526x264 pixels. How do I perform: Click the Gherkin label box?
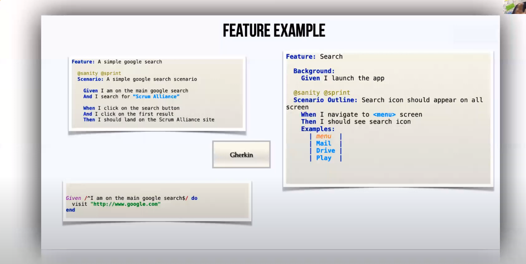pyautogui.click(x=241, y=155)
